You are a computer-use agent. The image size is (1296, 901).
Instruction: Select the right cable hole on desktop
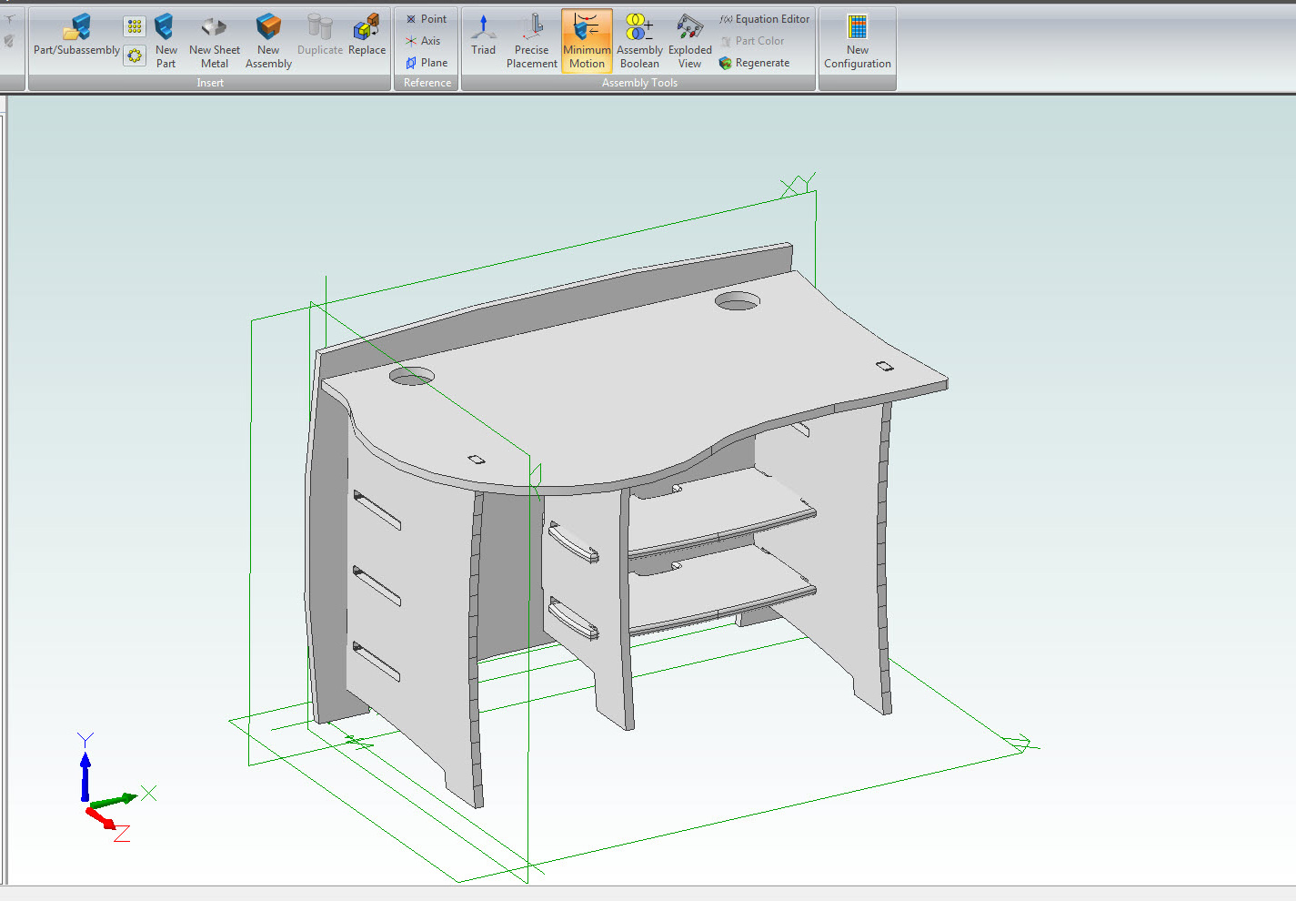point(738,300)
